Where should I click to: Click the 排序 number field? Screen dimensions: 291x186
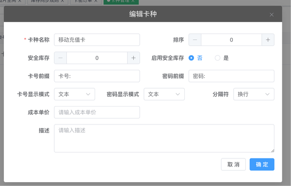231,40
